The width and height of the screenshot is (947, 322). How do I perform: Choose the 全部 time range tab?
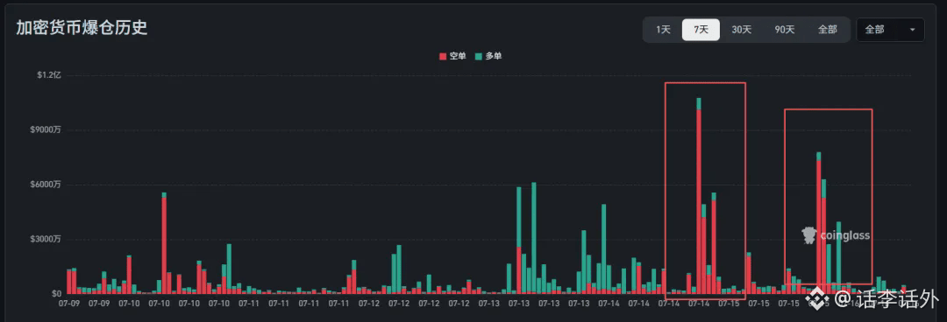[828, 30]
